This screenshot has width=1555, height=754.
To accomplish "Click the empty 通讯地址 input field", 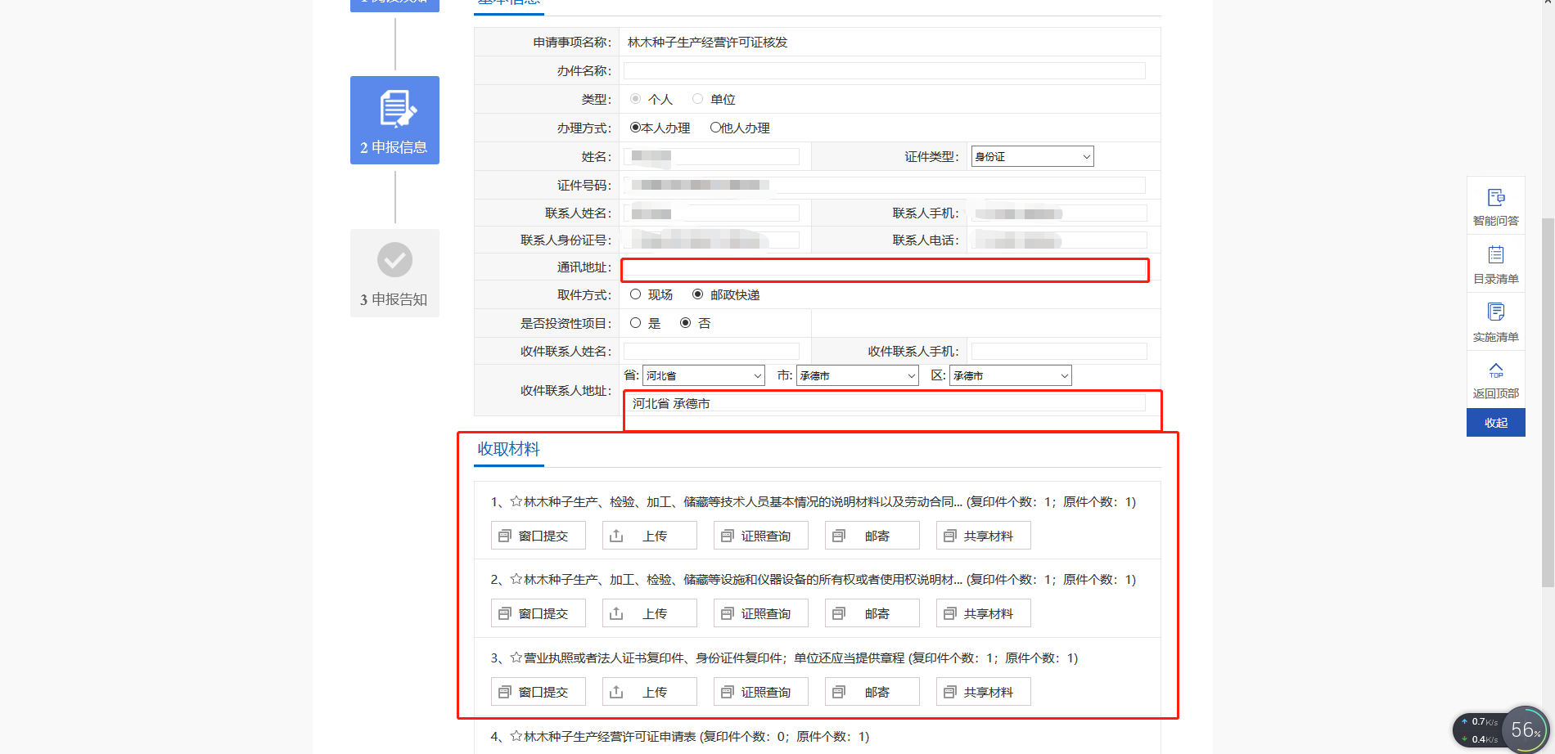I will [884, 269].
